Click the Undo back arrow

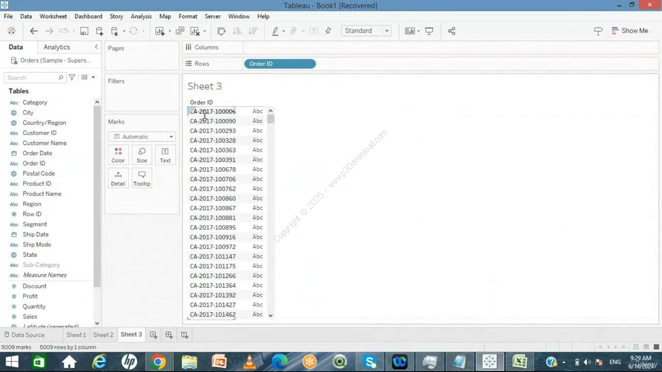[x=34, y=31]
